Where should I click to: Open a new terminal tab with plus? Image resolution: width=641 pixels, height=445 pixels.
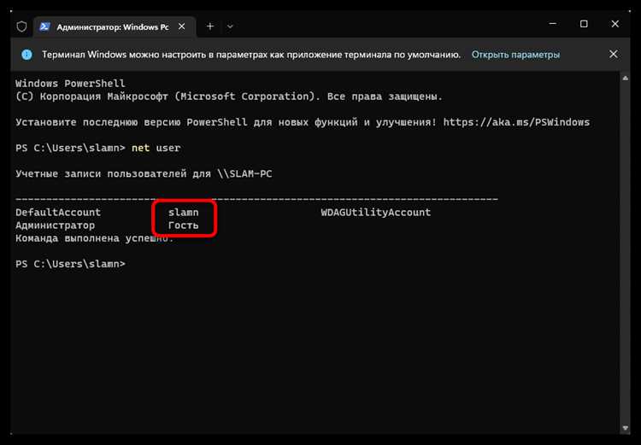[x=210, y=26]
